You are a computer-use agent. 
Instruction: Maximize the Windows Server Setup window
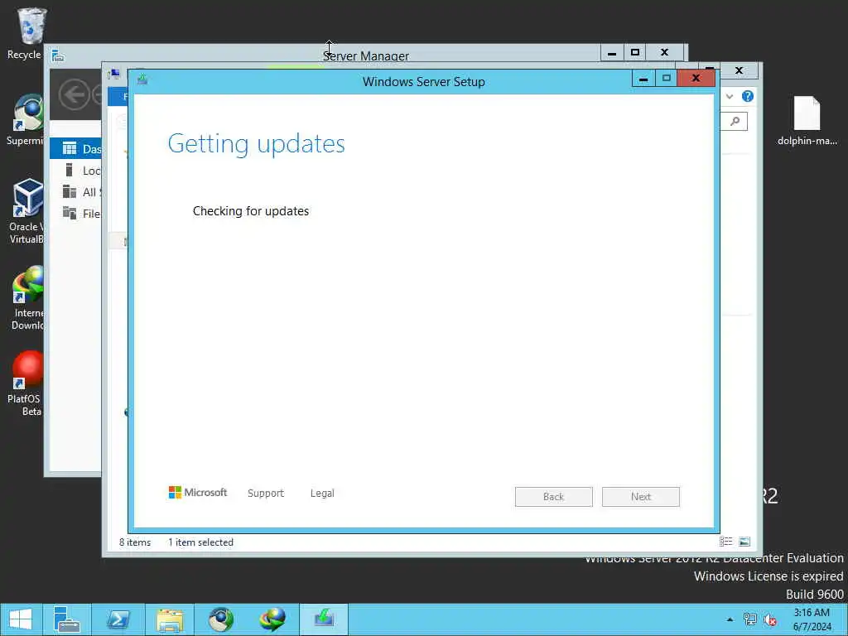point(667,79)
